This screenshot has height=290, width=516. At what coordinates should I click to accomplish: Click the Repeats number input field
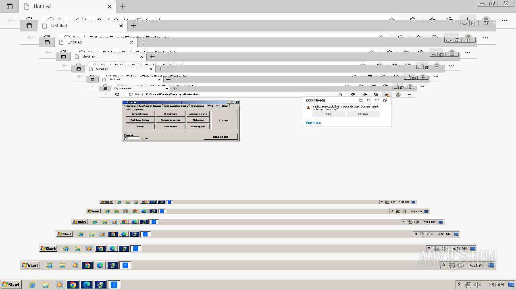(x=131, y=138)
